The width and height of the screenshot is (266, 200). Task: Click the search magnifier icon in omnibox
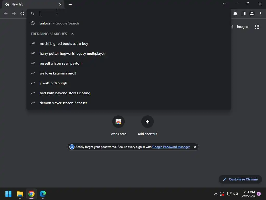pos(32,14)
